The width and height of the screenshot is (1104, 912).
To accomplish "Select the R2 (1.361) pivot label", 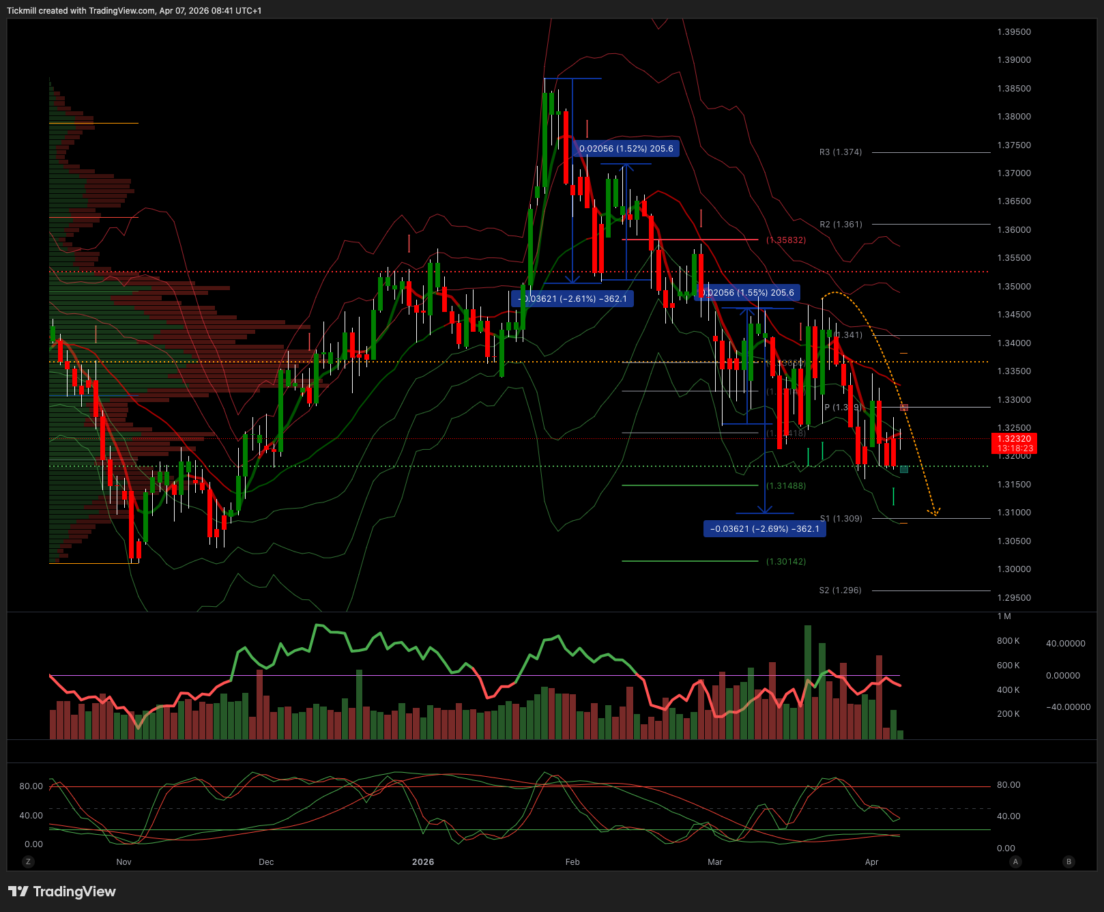I will tap(841, 224).
